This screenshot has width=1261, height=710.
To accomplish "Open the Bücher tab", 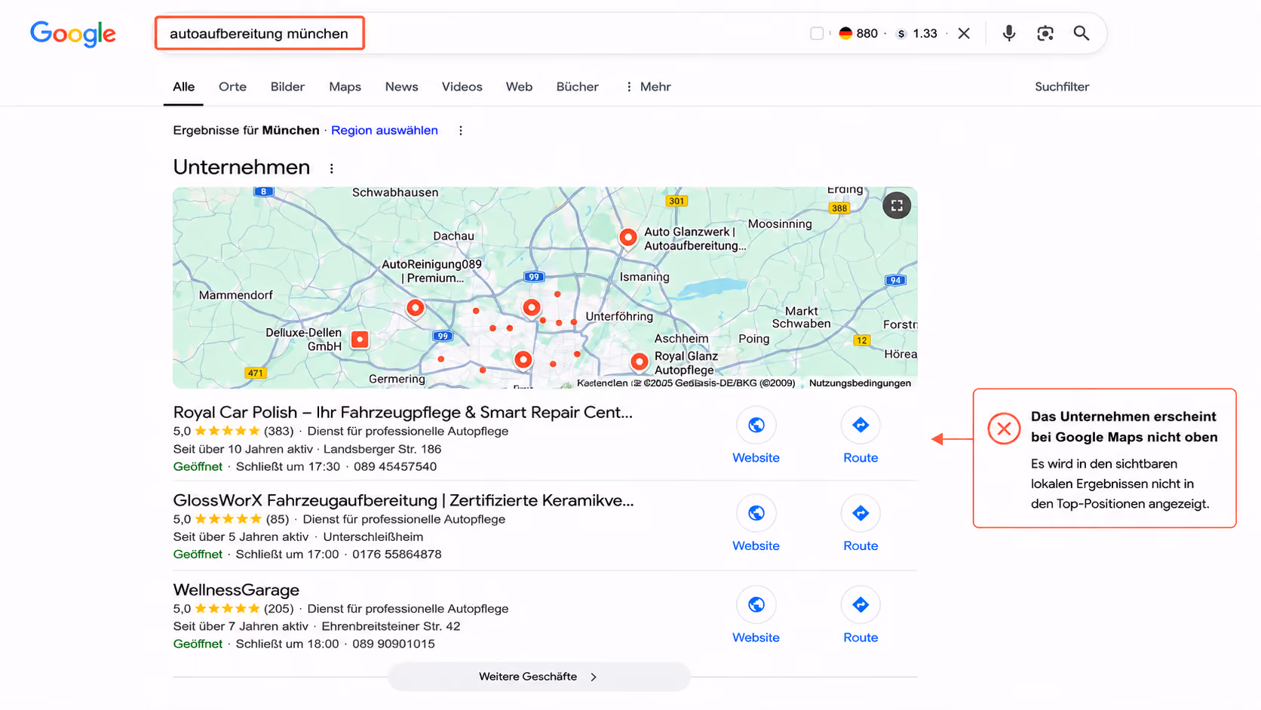I will [x=577, y=87].
